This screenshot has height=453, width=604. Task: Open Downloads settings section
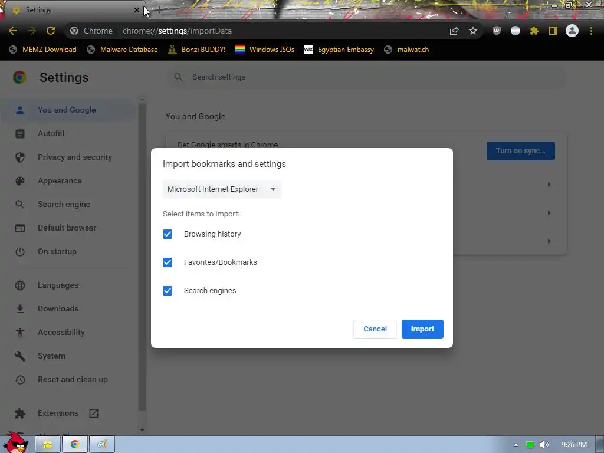pos(58,308)
